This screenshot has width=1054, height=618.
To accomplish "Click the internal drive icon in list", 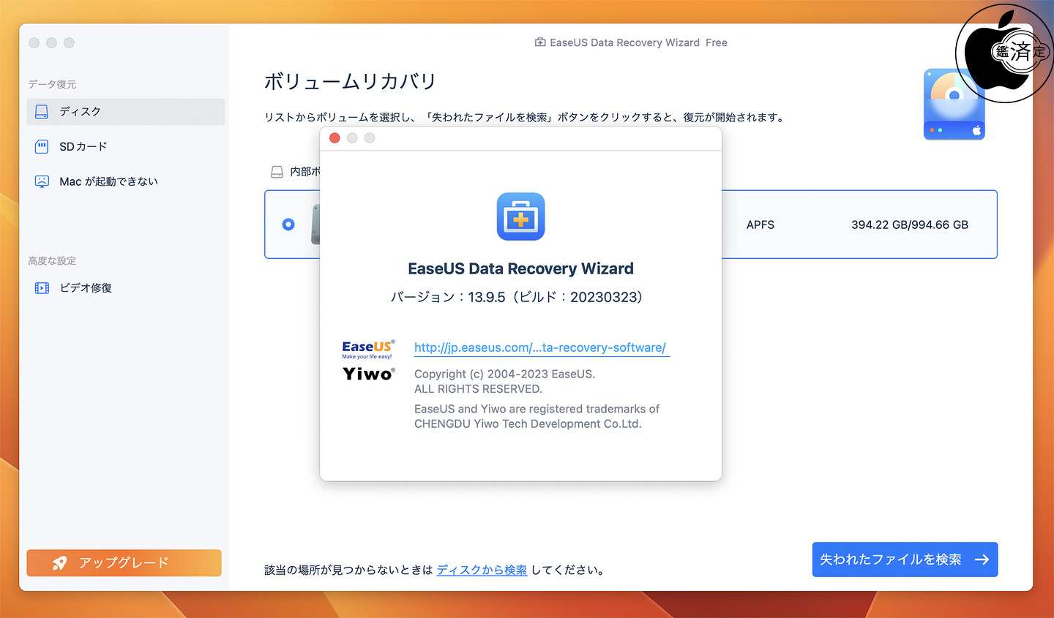I will [x=315, y=225].
